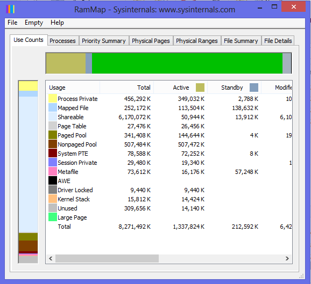Select the Shareable row label
This screenshot has width=311, height=284.
(70, 117)
